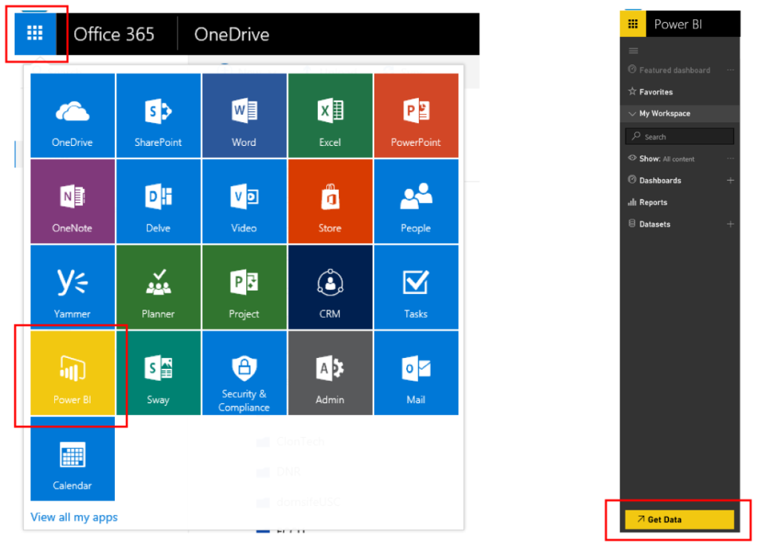Image resolution: width=759 pixels, height=549 pixels.
Task: Open the CRM app tile
Action: [x=330, y=287]
